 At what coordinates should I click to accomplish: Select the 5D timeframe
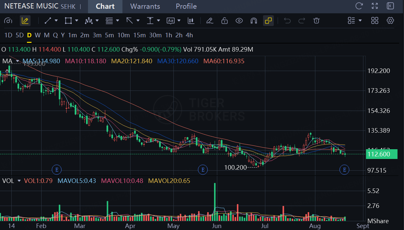(20, 35)
